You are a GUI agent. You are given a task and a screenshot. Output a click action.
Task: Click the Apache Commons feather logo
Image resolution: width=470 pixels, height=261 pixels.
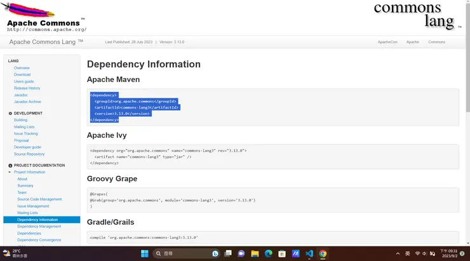point(43,17)
